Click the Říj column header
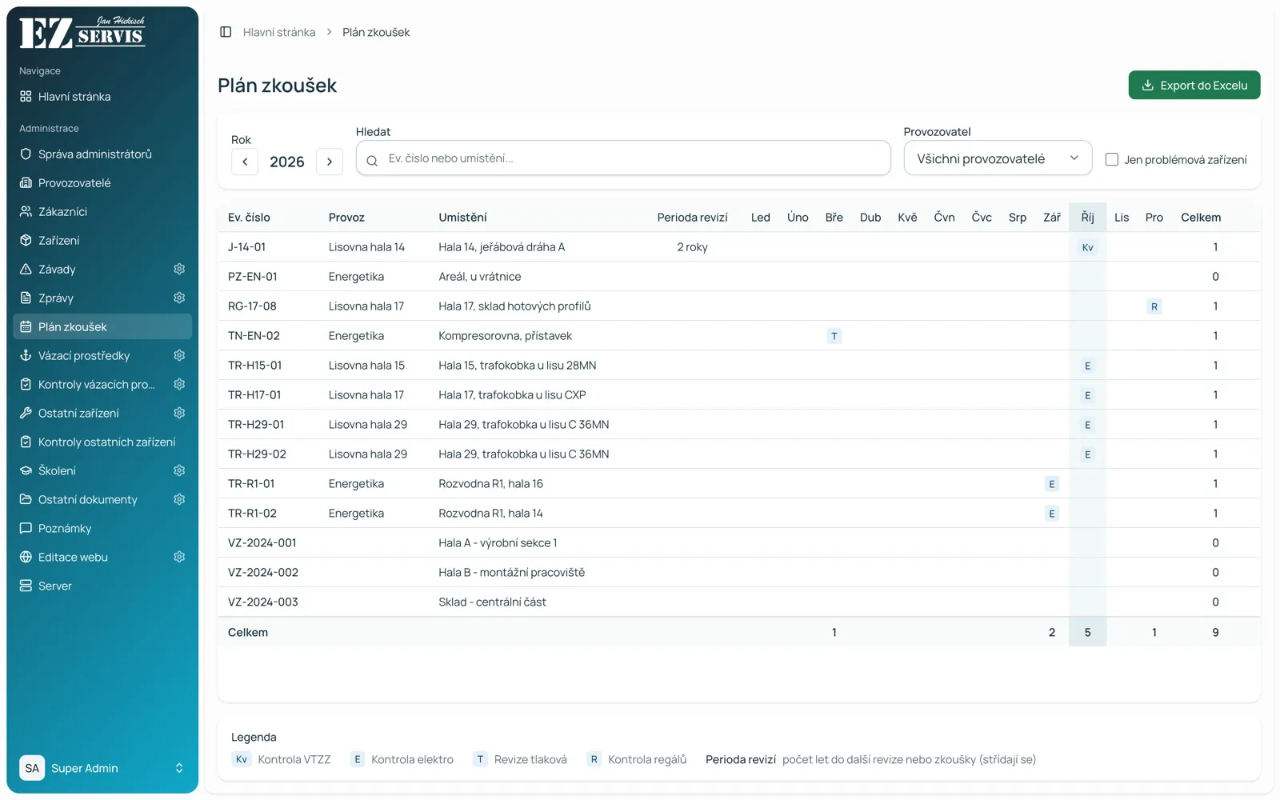The image size is (1280, 800). [x=1087, y=218]
